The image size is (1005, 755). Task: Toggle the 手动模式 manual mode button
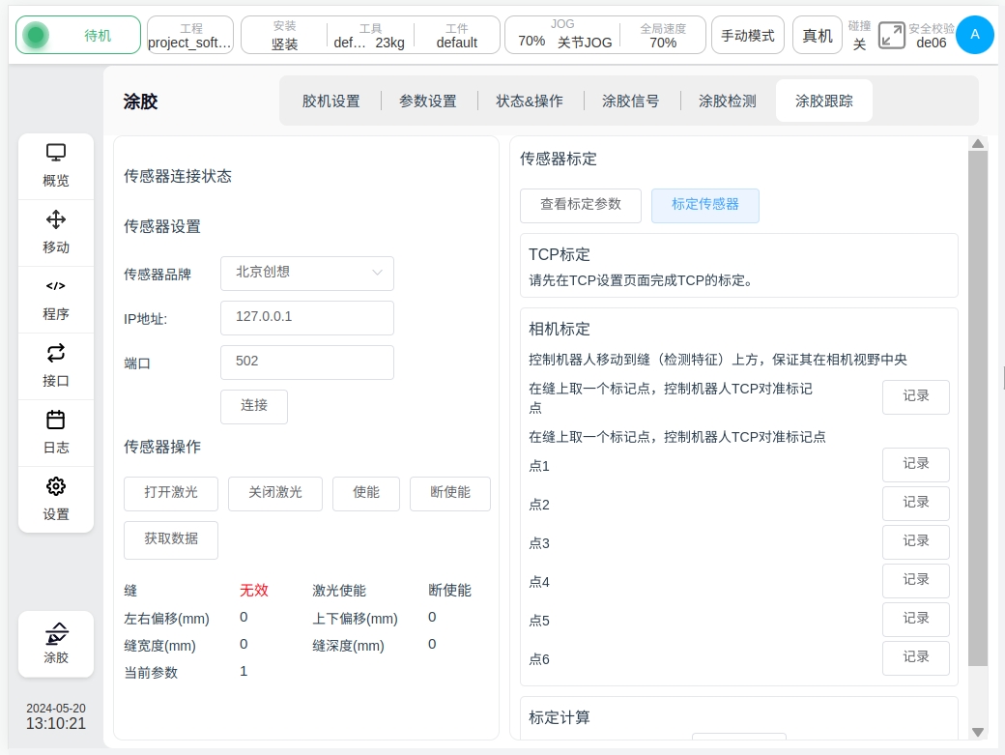(748, 36)
